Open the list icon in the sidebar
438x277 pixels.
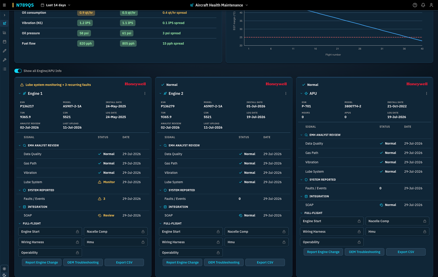[x=4, y=69]
